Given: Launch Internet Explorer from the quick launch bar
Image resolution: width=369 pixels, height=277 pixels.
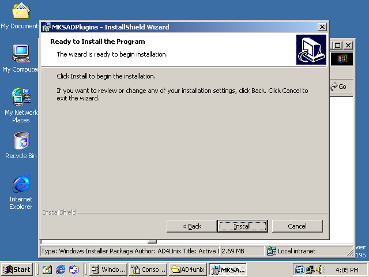Looking at the screenshot, I should click(61, 269).
